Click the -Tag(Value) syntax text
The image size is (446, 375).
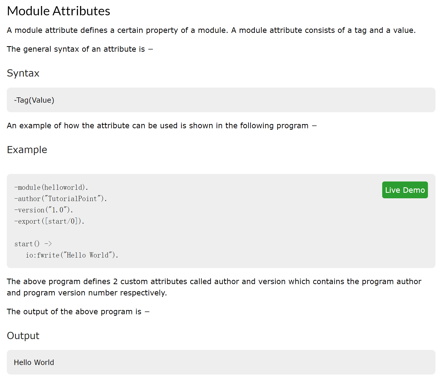(x=34, y=100)
